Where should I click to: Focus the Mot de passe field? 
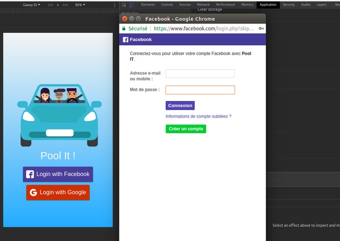(x=200, y=90)
